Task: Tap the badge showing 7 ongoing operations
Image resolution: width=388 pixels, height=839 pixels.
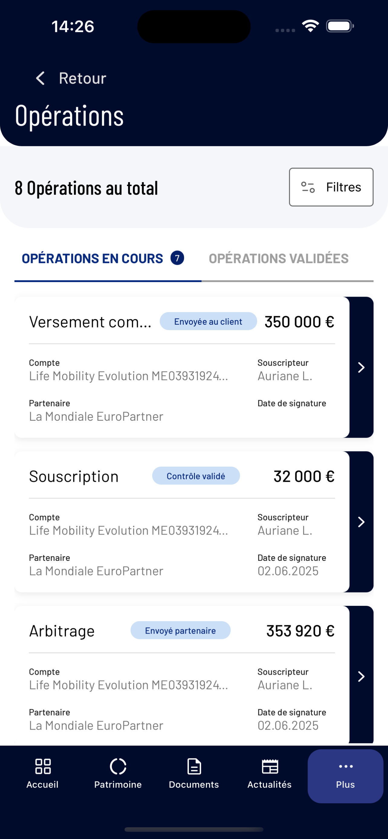Action: click(x=177, y=258)
